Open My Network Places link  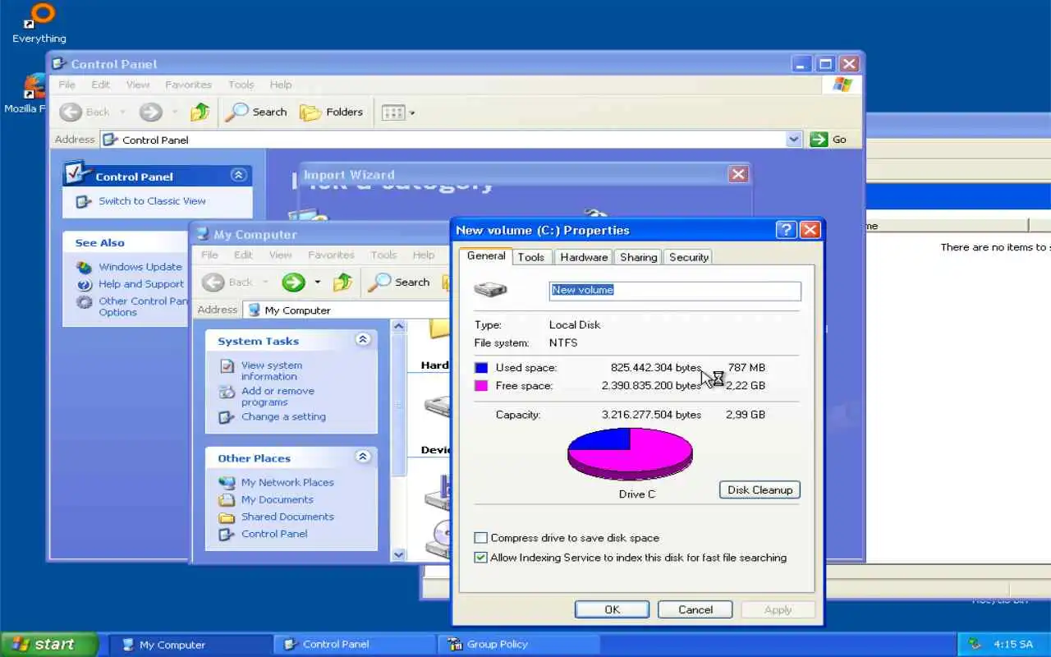tap(287, 483)
